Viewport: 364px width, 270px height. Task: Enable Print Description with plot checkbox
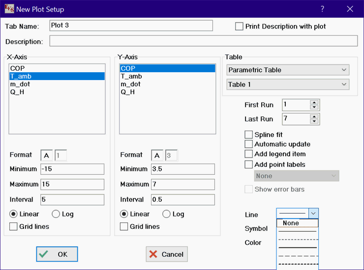tap(240, 27)
